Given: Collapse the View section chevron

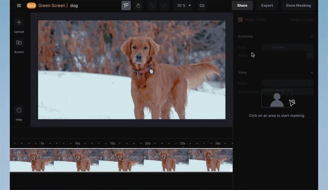Looking at the screenshot, I should pos(312,72).
